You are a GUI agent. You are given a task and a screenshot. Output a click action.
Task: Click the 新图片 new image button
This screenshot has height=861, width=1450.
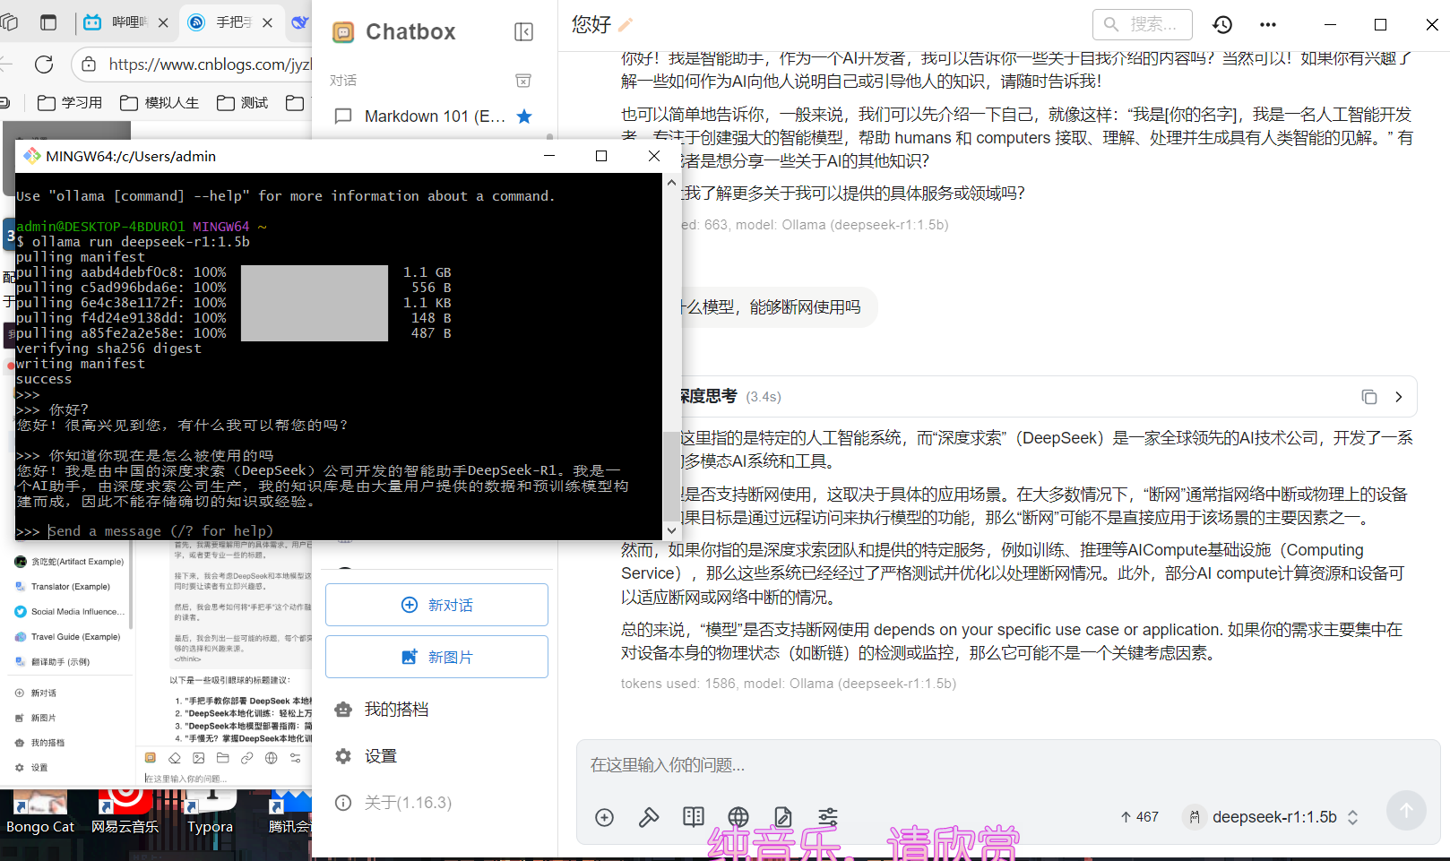coord(436,657)
